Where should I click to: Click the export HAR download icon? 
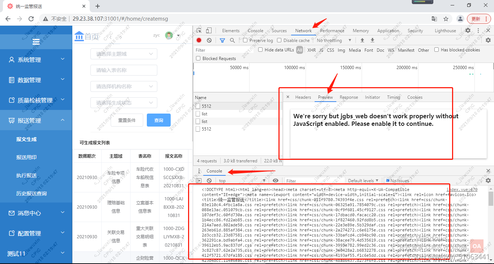(372, 40)
